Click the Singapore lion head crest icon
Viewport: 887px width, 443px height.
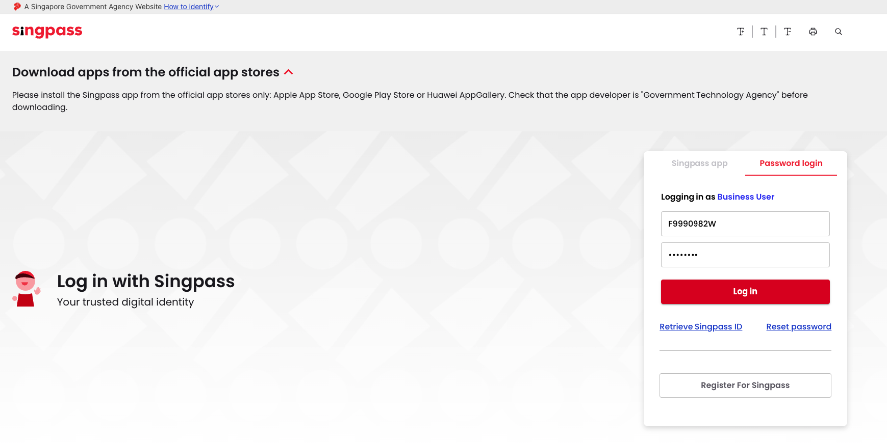17,7
